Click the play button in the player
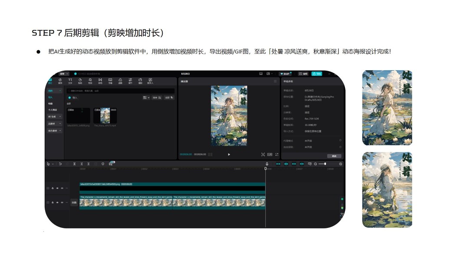This screenshot has width=463, height=260. pos(229,154)
